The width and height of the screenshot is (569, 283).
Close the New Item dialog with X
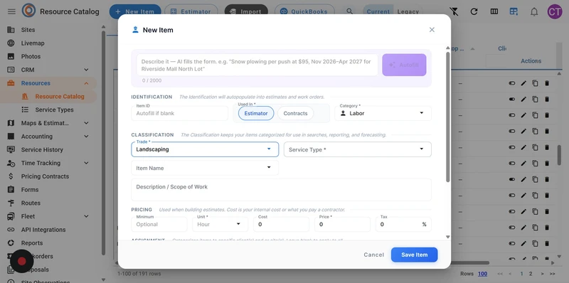coord(432,30)
